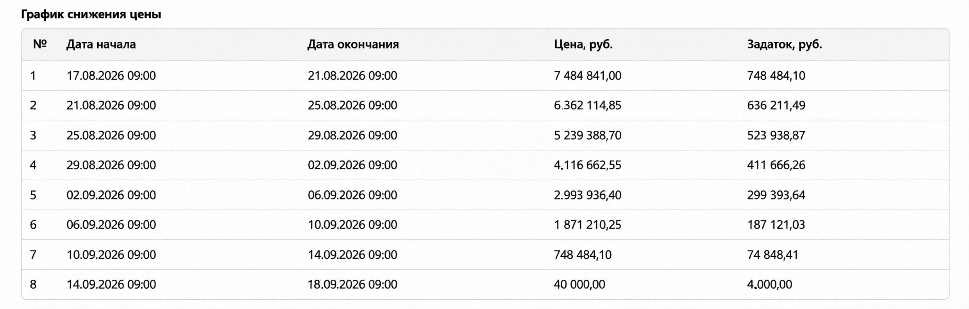The image size is (969, 309).
Task: Click the 'График снижения цены' heading
Action: click(91, 14)
